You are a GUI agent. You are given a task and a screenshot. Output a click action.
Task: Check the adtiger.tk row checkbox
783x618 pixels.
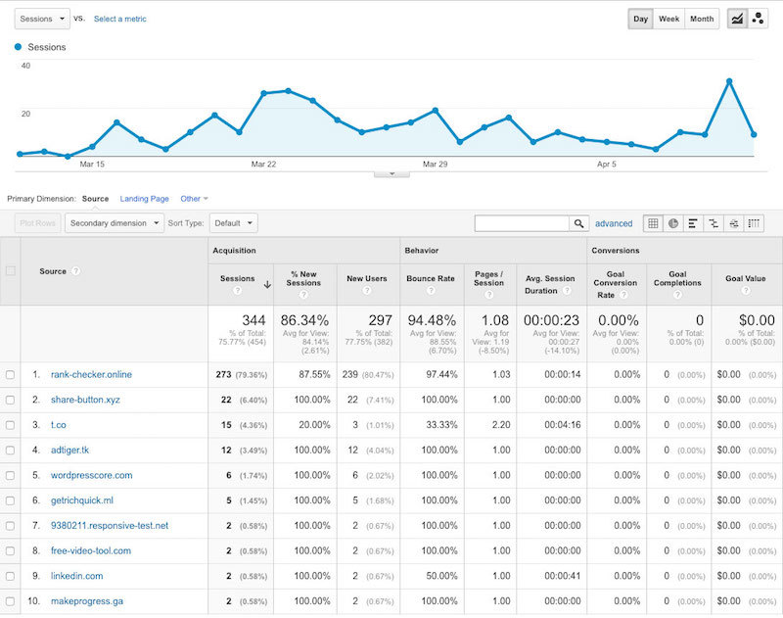(x=10, y=451)
